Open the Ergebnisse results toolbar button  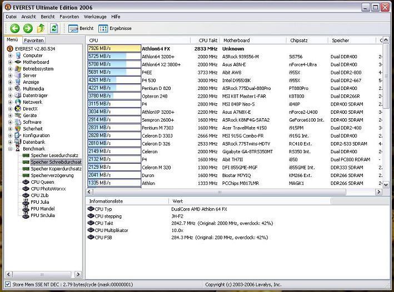pos(115,28)
